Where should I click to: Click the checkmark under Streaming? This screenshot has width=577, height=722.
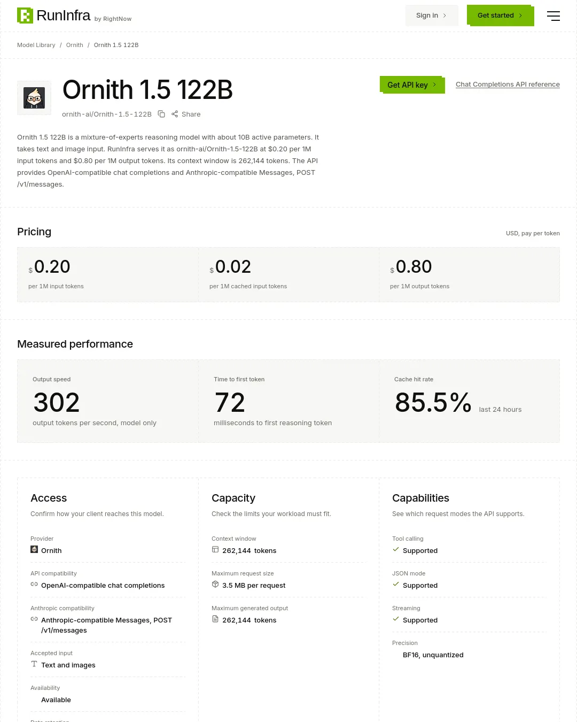[x=396, y=619]
